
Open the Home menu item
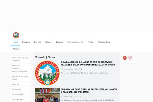click(15, 42)
